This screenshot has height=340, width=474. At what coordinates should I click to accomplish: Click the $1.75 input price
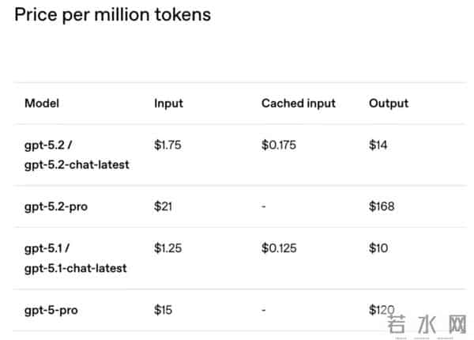point(167,145)
